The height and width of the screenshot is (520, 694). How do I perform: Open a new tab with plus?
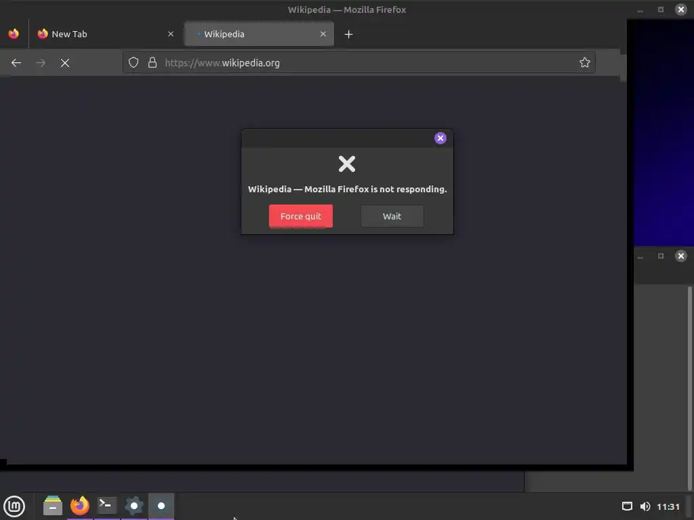point(349,35)
